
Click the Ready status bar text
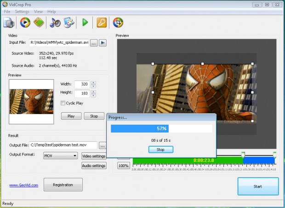[x=8, y=204]
